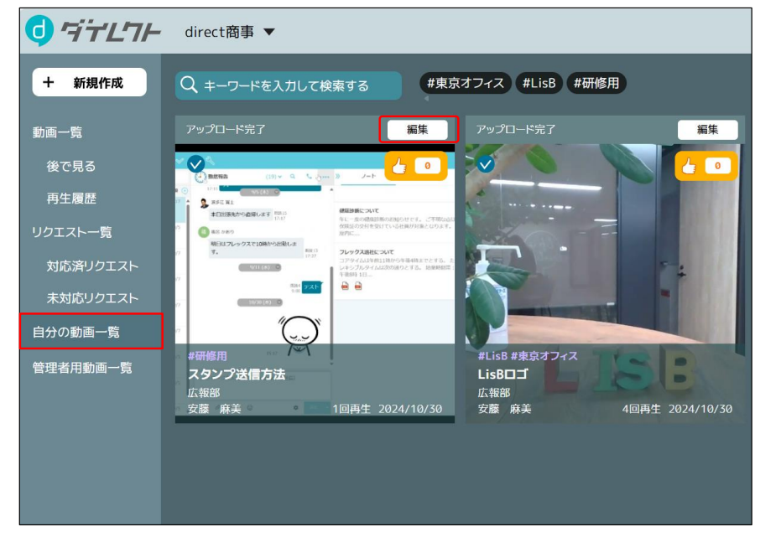
Task: Show 対応済リクエスト list
Action: (92, 266)
